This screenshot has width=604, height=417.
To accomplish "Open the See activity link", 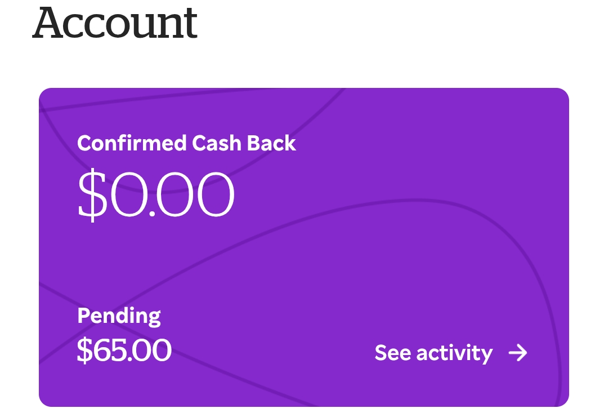I will click(433, 353).
